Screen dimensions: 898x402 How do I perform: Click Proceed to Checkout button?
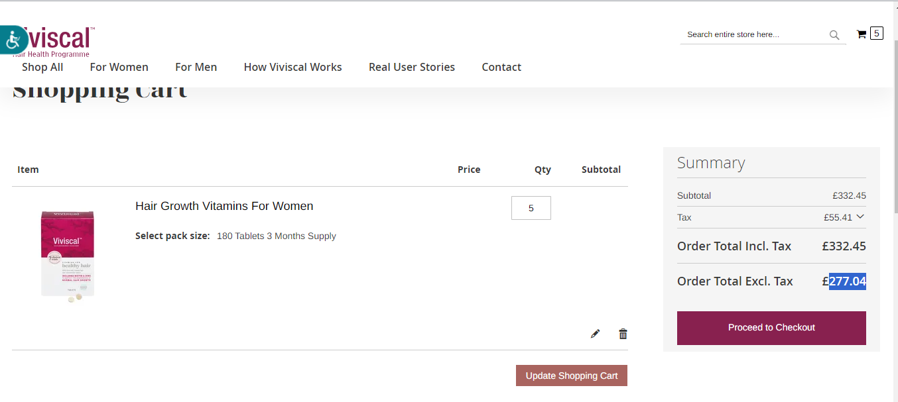771,328
